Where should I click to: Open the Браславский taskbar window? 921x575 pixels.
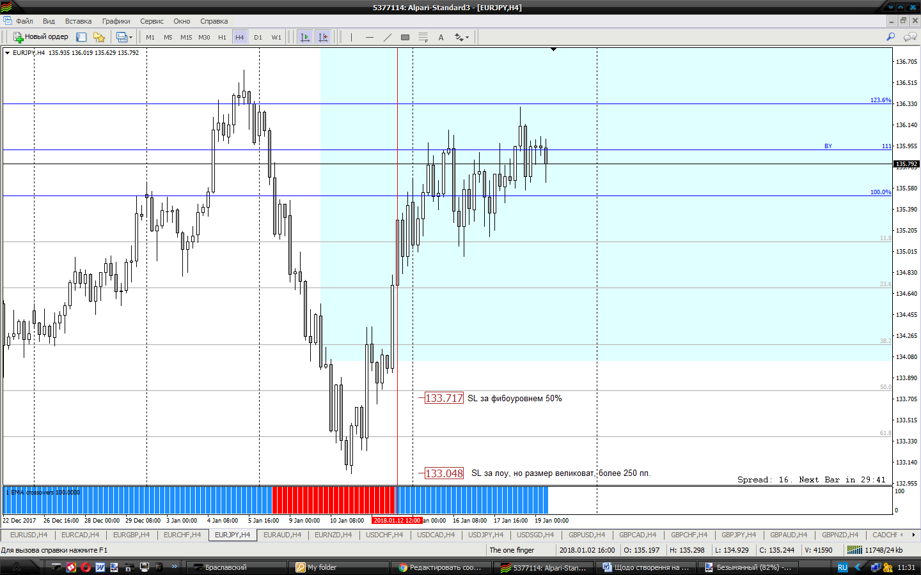pyautogui.click(x=236, y=567)
